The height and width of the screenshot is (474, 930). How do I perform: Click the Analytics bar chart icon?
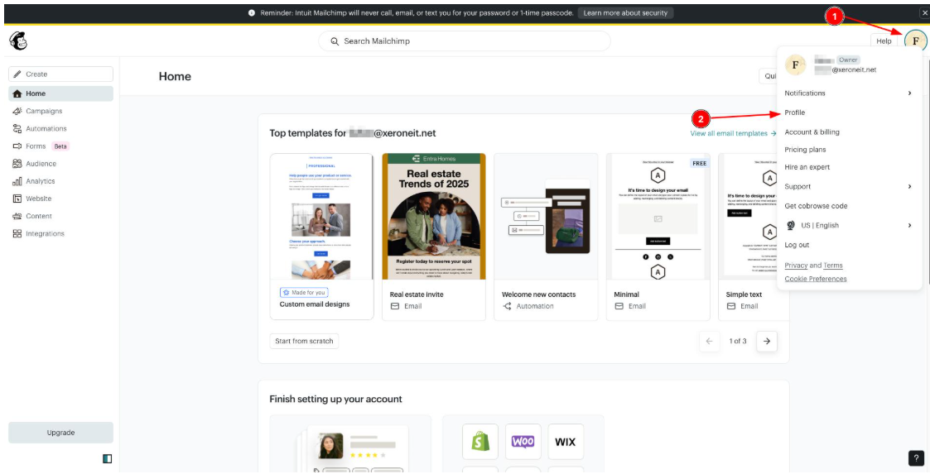(17, 181)
